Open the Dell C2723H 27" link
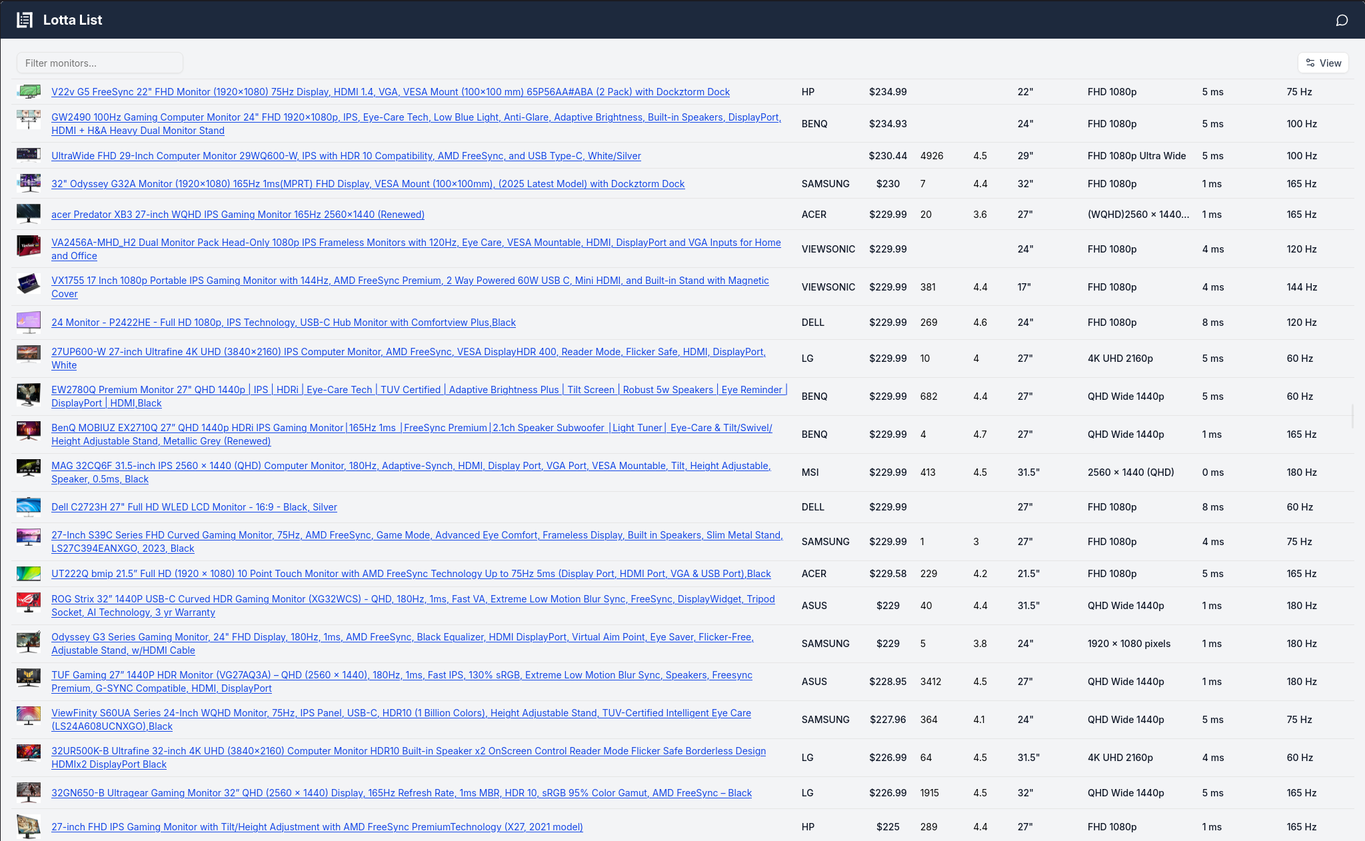1365x841 pixels. (x=194, y=507)
